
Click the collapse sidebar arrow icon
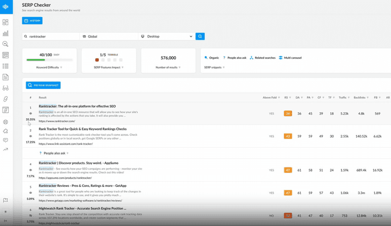pos(5,221)
